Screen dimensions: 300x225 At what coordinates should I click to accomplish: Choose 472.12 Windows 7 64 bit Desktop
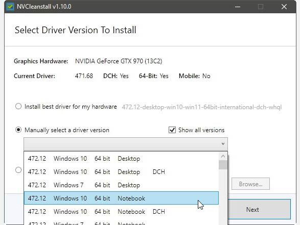pyautogui.click(x=121, y=185)
